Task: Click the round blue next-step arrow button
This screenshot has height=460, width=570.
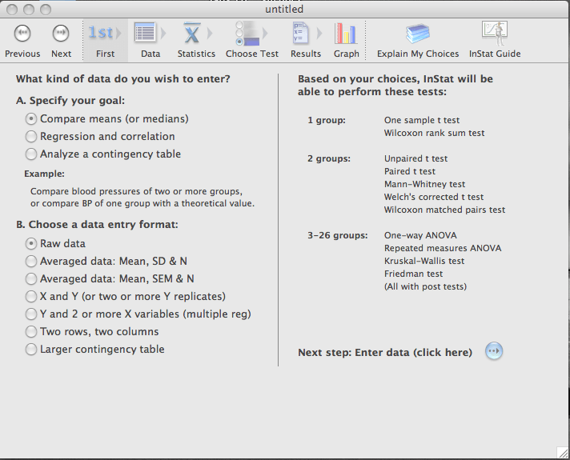Action: (x=494, y=352)
